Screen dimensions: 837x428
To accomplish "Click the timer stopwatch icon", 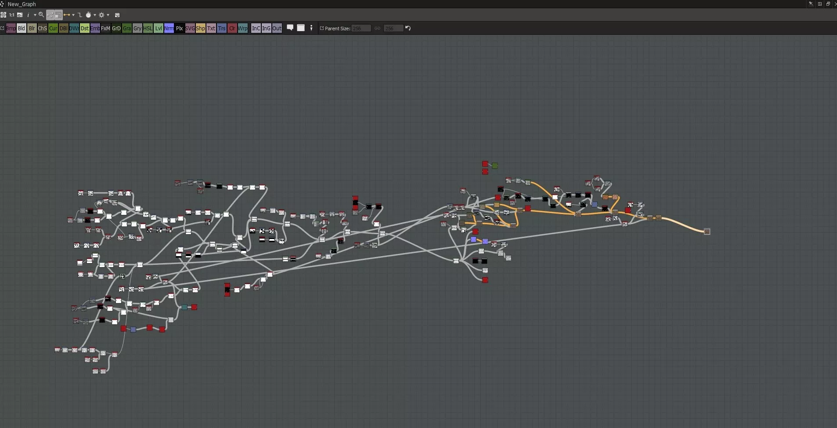I will pos(88,15).
